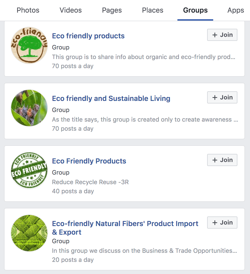Screen dimensions: 250x274
Task: Open 'Eco-friendly Natural Fibers' Product Import & Export' link
Action: click(x=125, y=224)
